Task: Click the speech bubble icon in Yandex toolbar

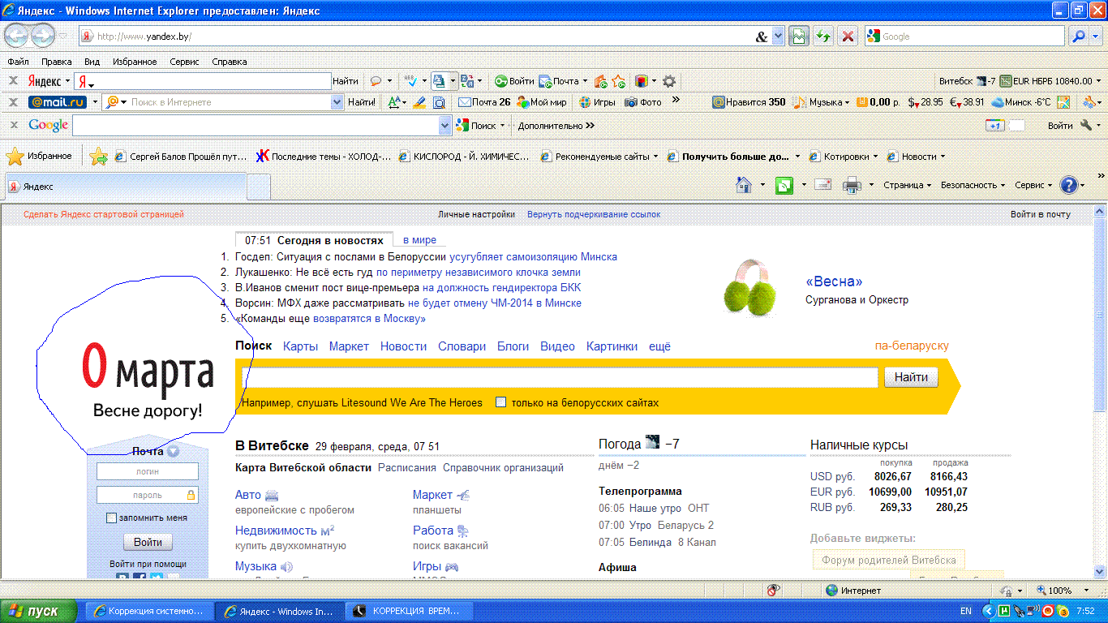Action: (376, 80)
